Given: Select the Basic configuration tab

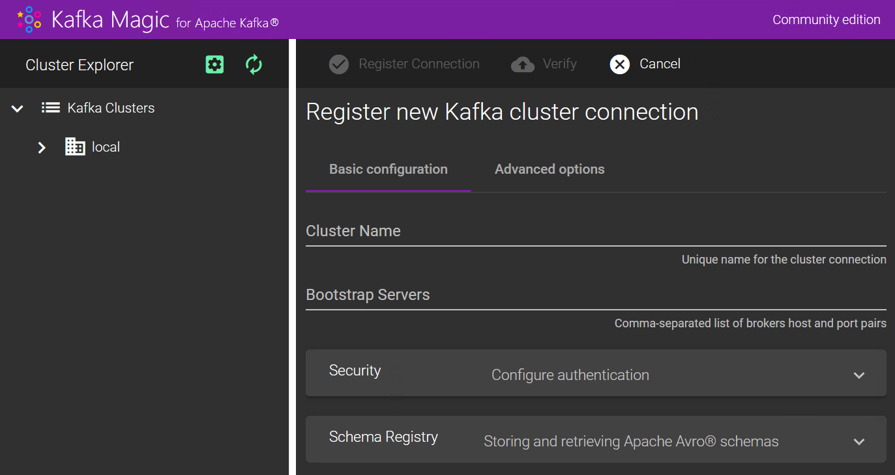Looking at the screenshot, I should tap(389, 169).
